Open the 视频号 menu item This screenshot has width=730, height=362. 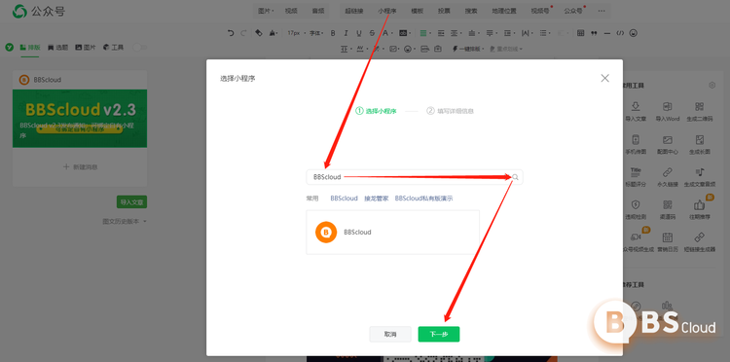pos(540,11)
